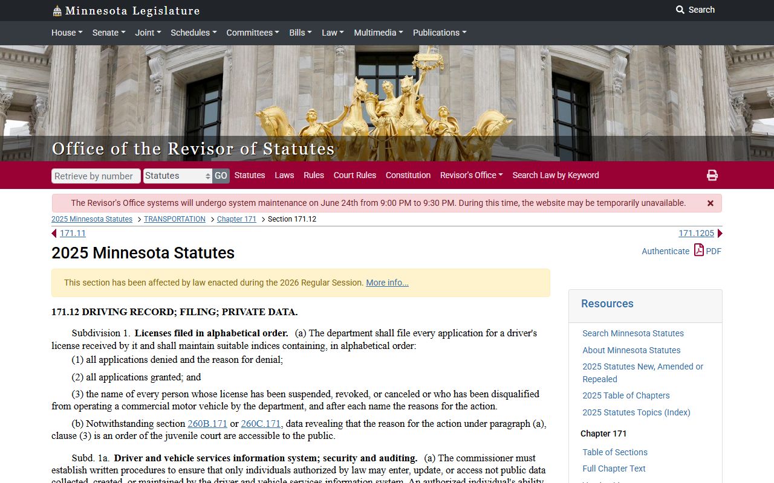The width and height of the screenshot is (774, 483).
Task: Open Search Law by Keyword
Action: pos(556,175)
